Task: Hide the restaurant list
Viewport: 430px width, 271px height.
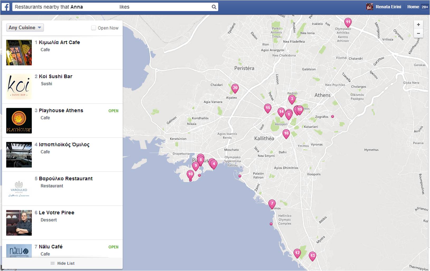Action: pyautogui.click(x=63, y=263)
